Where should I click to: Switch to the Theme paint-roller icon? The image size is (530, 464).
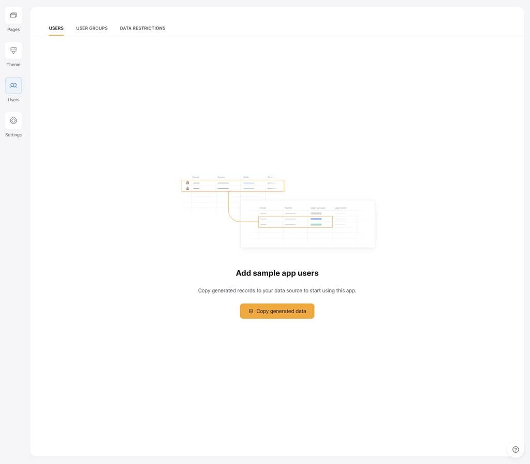coord(13,50)
